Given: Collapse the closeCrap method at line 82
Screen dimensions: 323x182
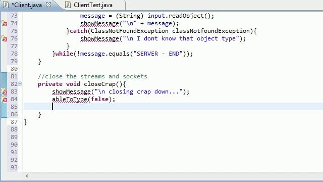Looking at the screenshot, I should tap(20, 84).
